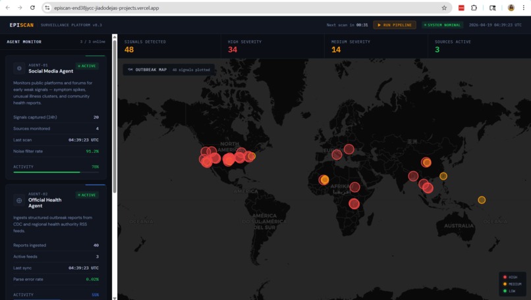The width and height of the screenshot is (531, 300).
Task: Click the 'Reports ingested' row
Action: pyautogui.click(x=56, y=245)
